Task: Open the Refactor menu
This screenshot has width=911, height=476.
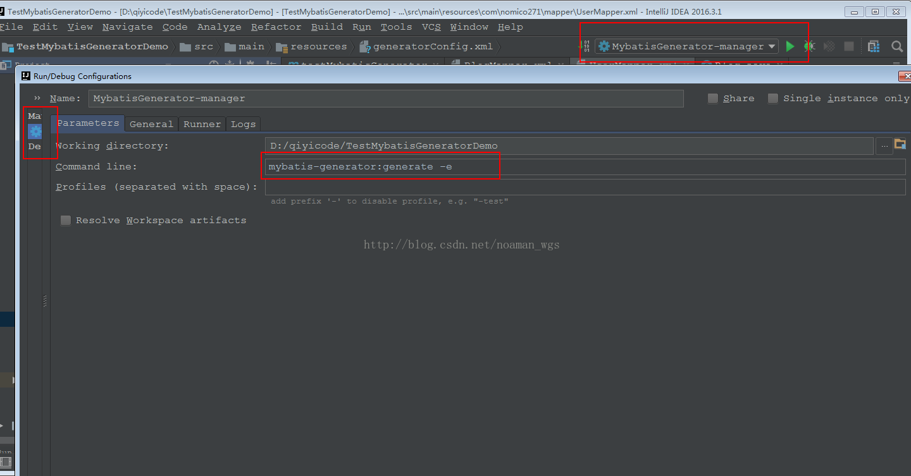Action: click(x=276, y=27)
